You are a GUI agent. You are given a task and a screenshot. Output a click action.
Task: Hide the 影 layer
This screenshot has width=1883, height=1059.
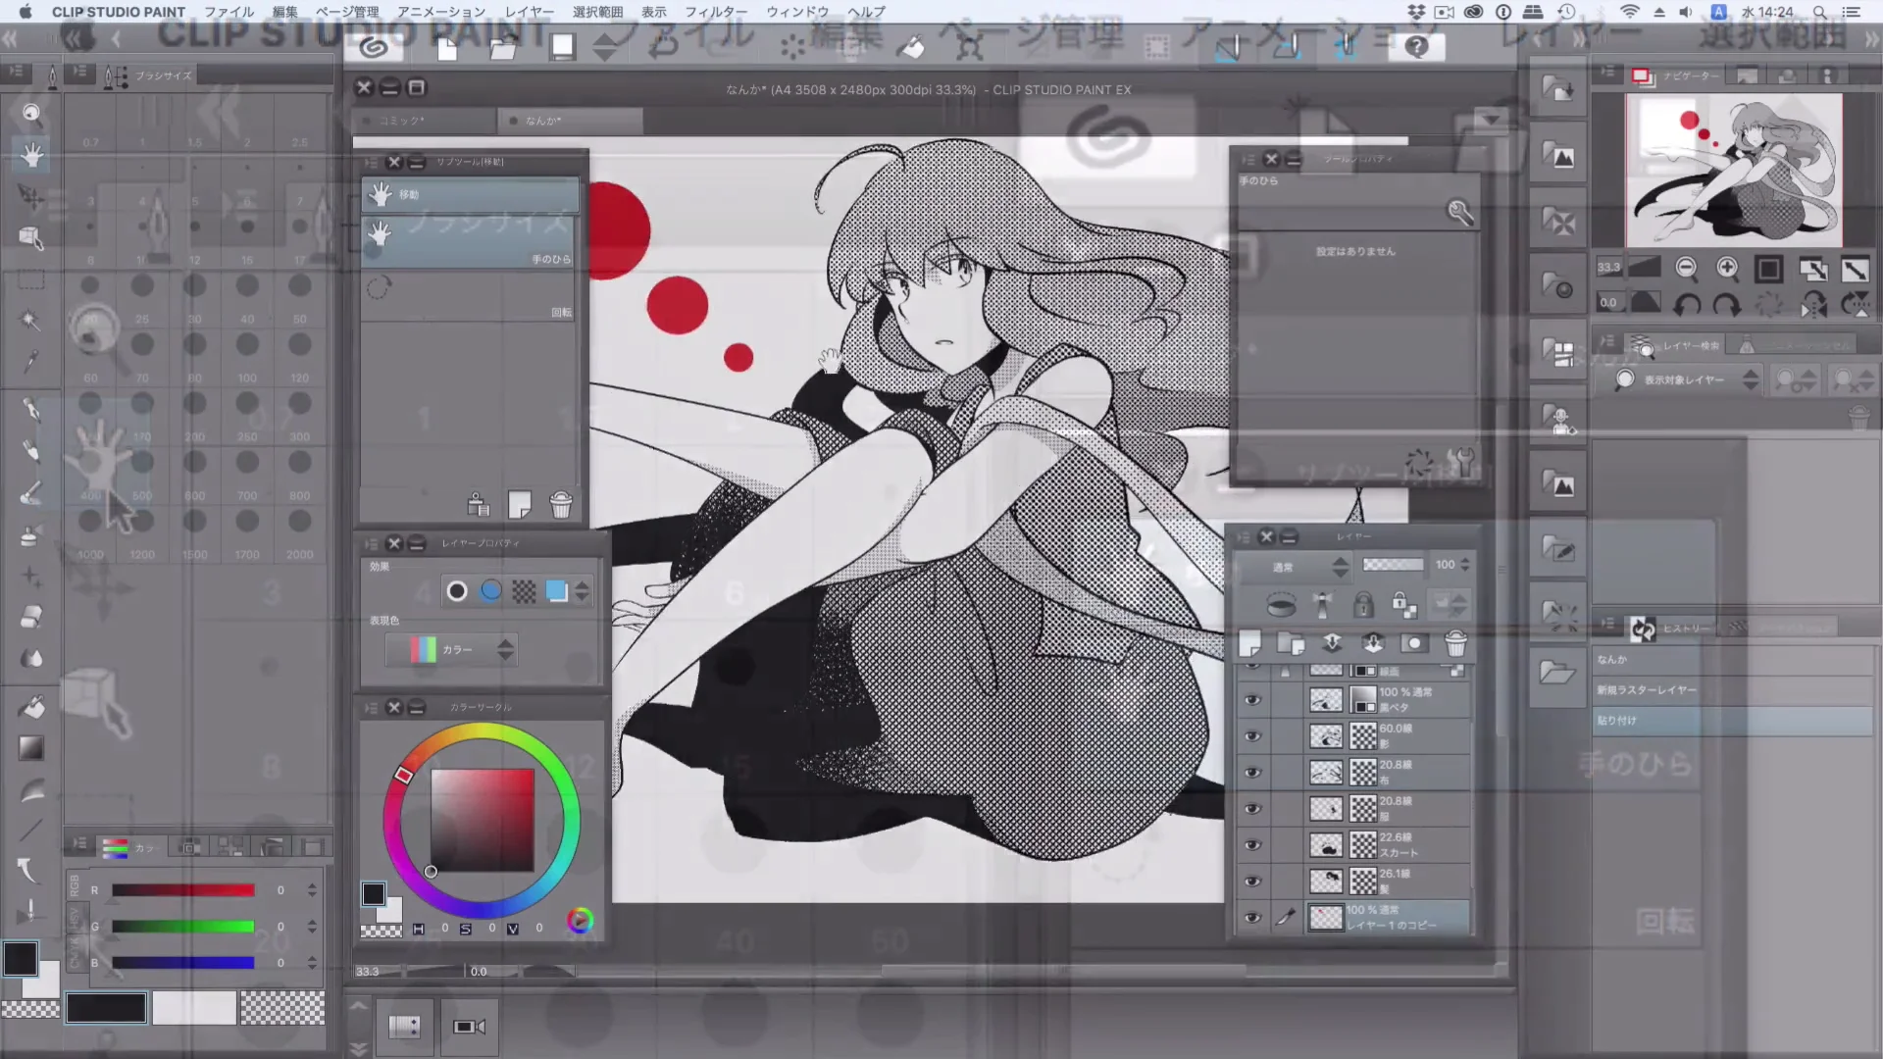(x=1252, y=736)
